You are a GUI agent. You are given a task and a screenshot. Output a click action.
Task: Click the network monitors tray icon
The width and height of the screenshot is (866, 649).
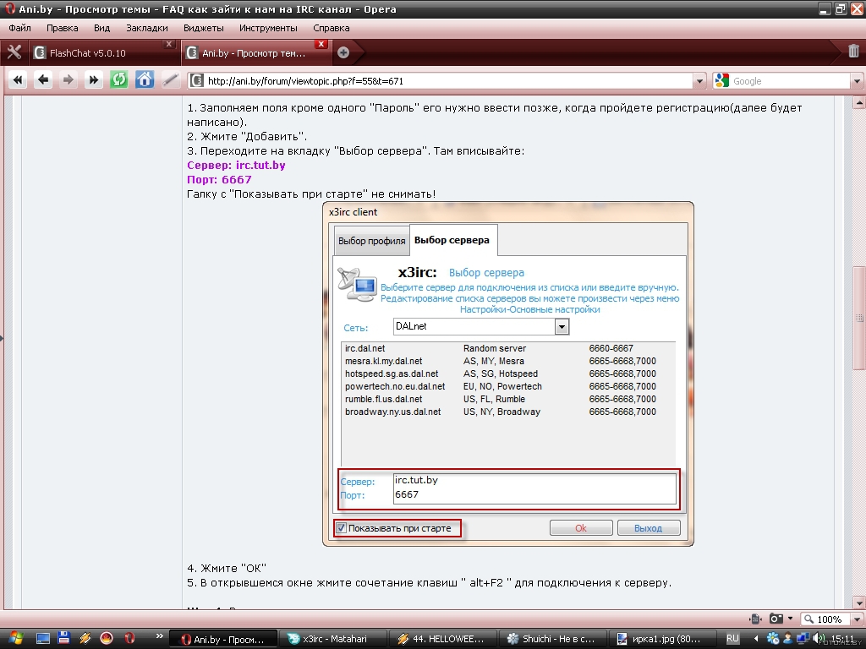point(803,639)
